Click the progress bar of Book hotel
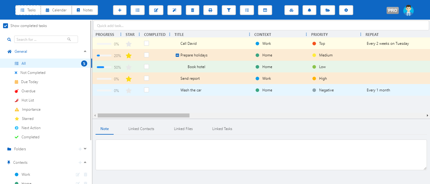 pyautogui.click(x=104, y=67)
